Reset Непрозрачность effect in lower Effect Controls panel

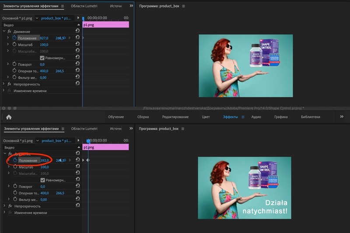pyautogui.click(x=78, y=205)
